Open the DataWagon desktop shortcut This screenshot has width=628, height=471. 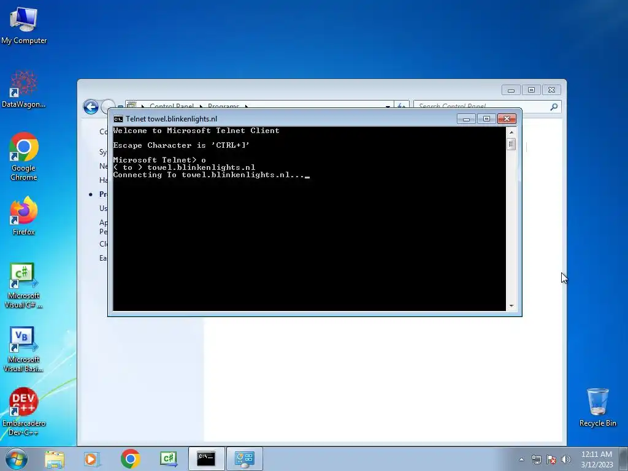(24, 89)
